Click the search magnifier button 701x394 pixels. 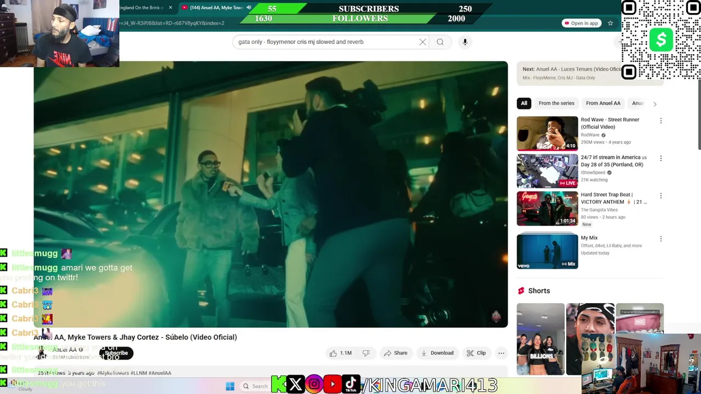tap(440, 42)
